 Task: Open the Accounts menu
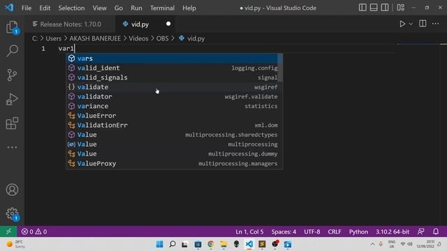pyautogui.click(x=12, y=190)
